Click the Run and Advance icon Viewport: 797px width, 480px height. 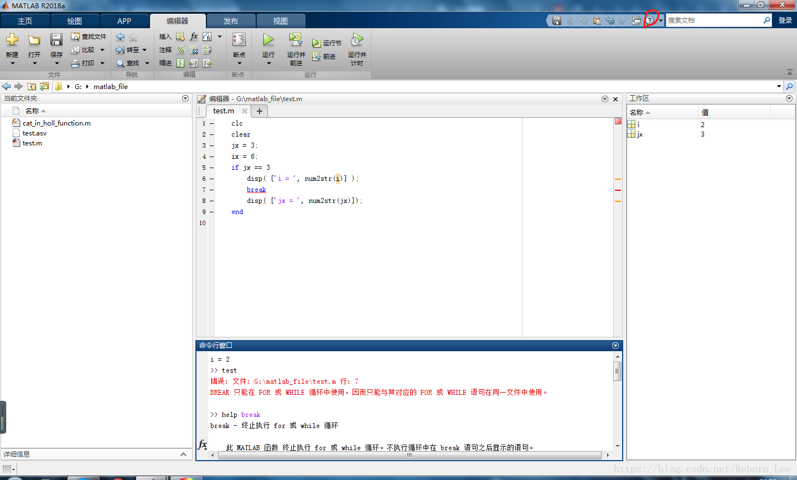pyautogui.click(x=296, y=40)
